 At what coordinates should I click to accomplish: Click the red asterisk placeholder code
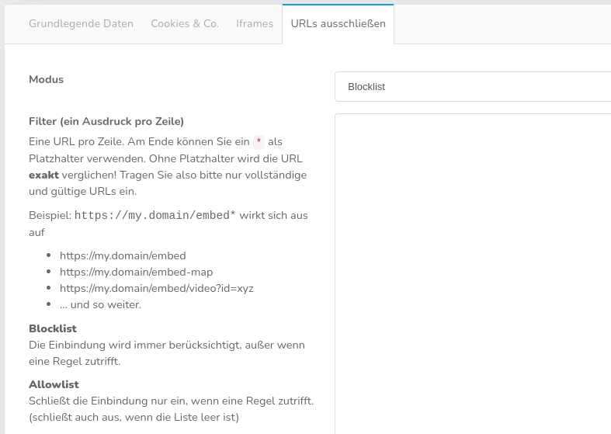[x=259, y=141]
